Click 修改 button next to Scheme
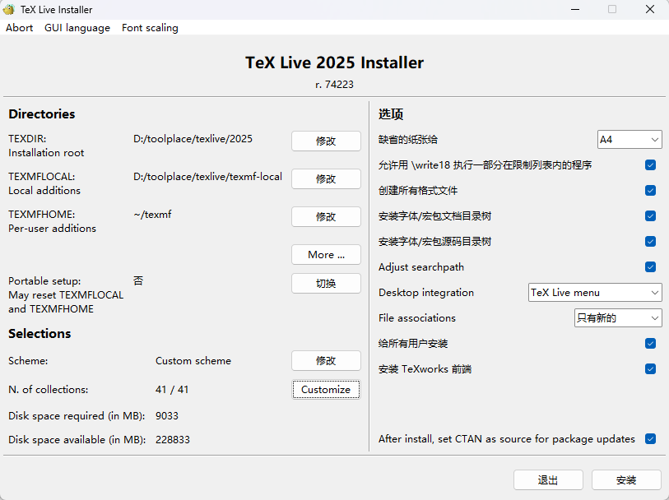Image resolution: width=669 pixels, height=500 pixels. click(326, 361)
